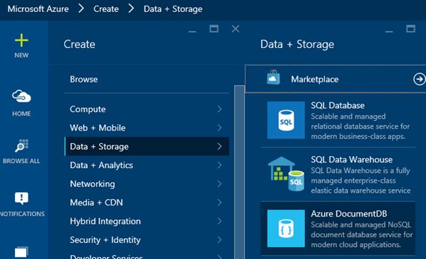
Task: Select Networking category text
Action: coord(93,184)
